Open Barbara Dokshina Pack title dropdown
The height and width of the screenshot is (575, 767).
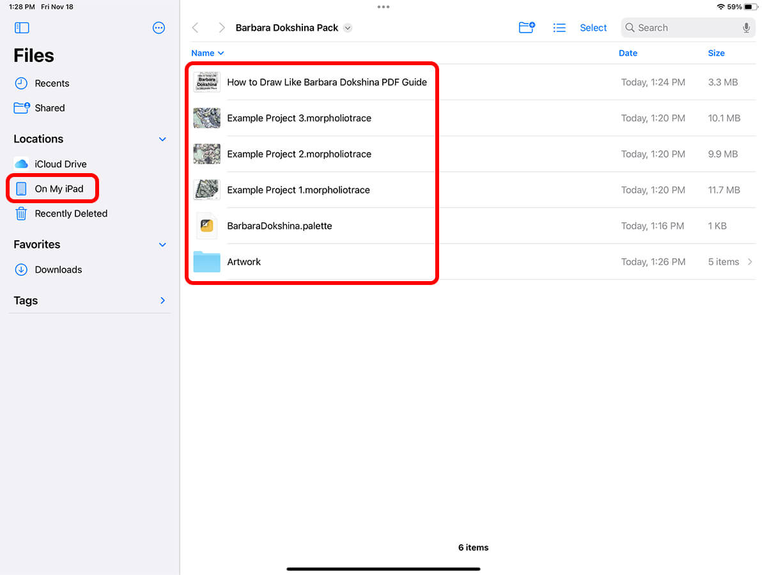point(348,28)
